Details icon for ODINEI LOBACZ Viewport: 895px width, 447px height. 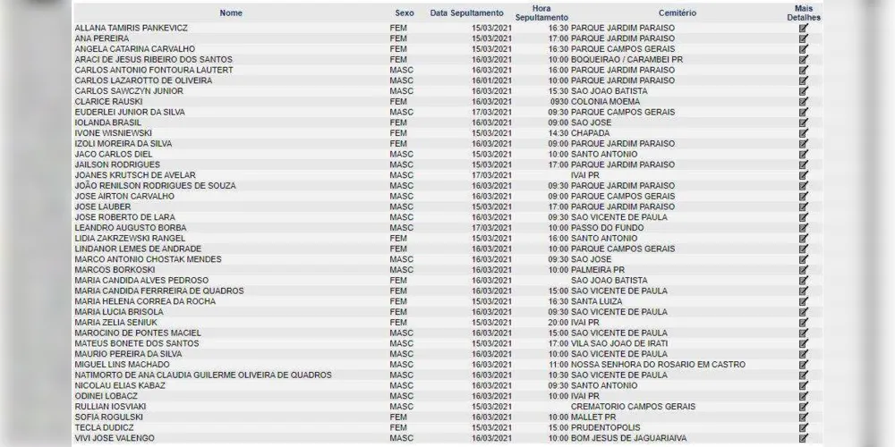tap(804, 396)
